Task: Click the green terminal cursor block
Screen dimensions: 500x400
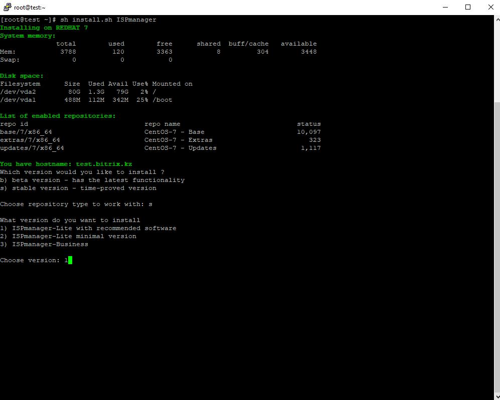Action: click(x=70, y=260)
